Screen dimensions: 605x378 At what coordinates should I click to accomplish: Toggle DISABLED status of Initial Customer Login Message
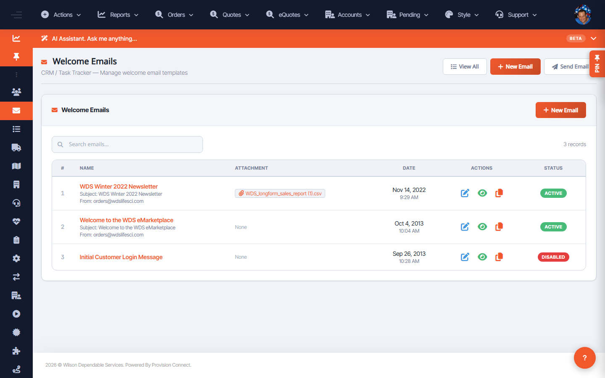pos(553,257)
